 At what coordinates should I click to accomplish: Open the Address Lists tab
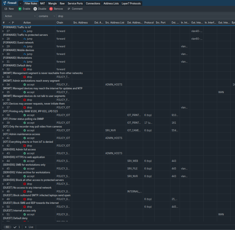[x=111, y=3]
